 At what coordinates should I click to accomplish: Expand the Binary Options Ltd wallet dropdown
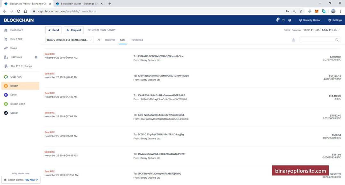70,40
